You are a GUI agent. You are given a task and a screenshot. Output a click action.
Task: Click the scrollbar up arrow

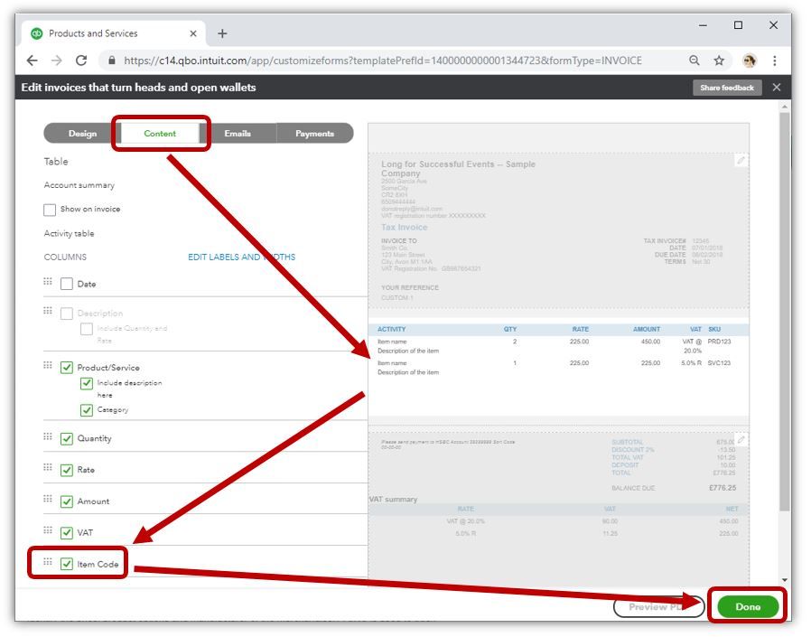[785, 107]
